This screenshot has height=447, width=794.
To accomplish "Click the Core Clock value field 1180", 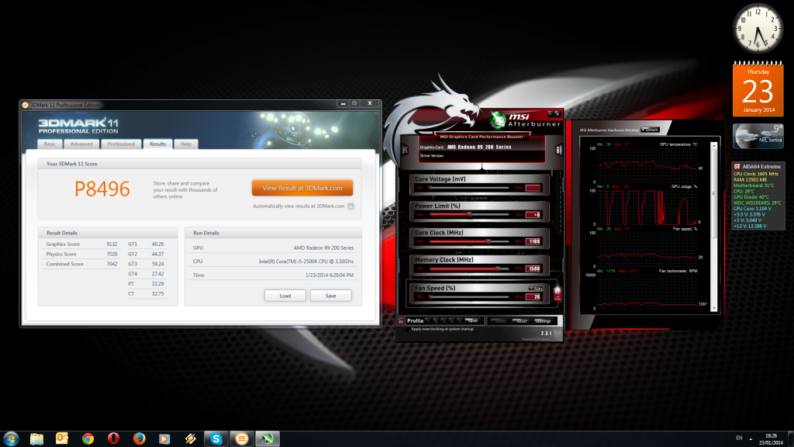I will (x=533, y=241).
